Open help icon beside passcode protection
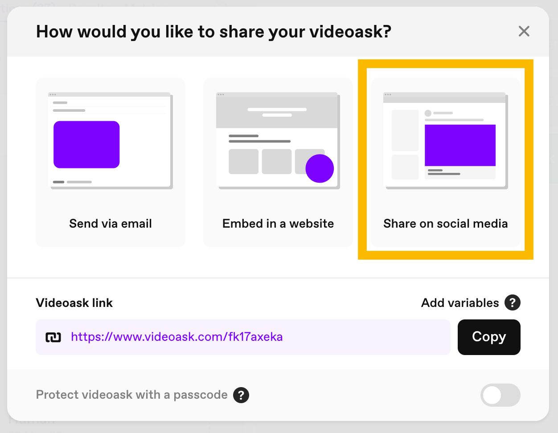This screenshot has height=433, width=558. click(x=241, y=395)
